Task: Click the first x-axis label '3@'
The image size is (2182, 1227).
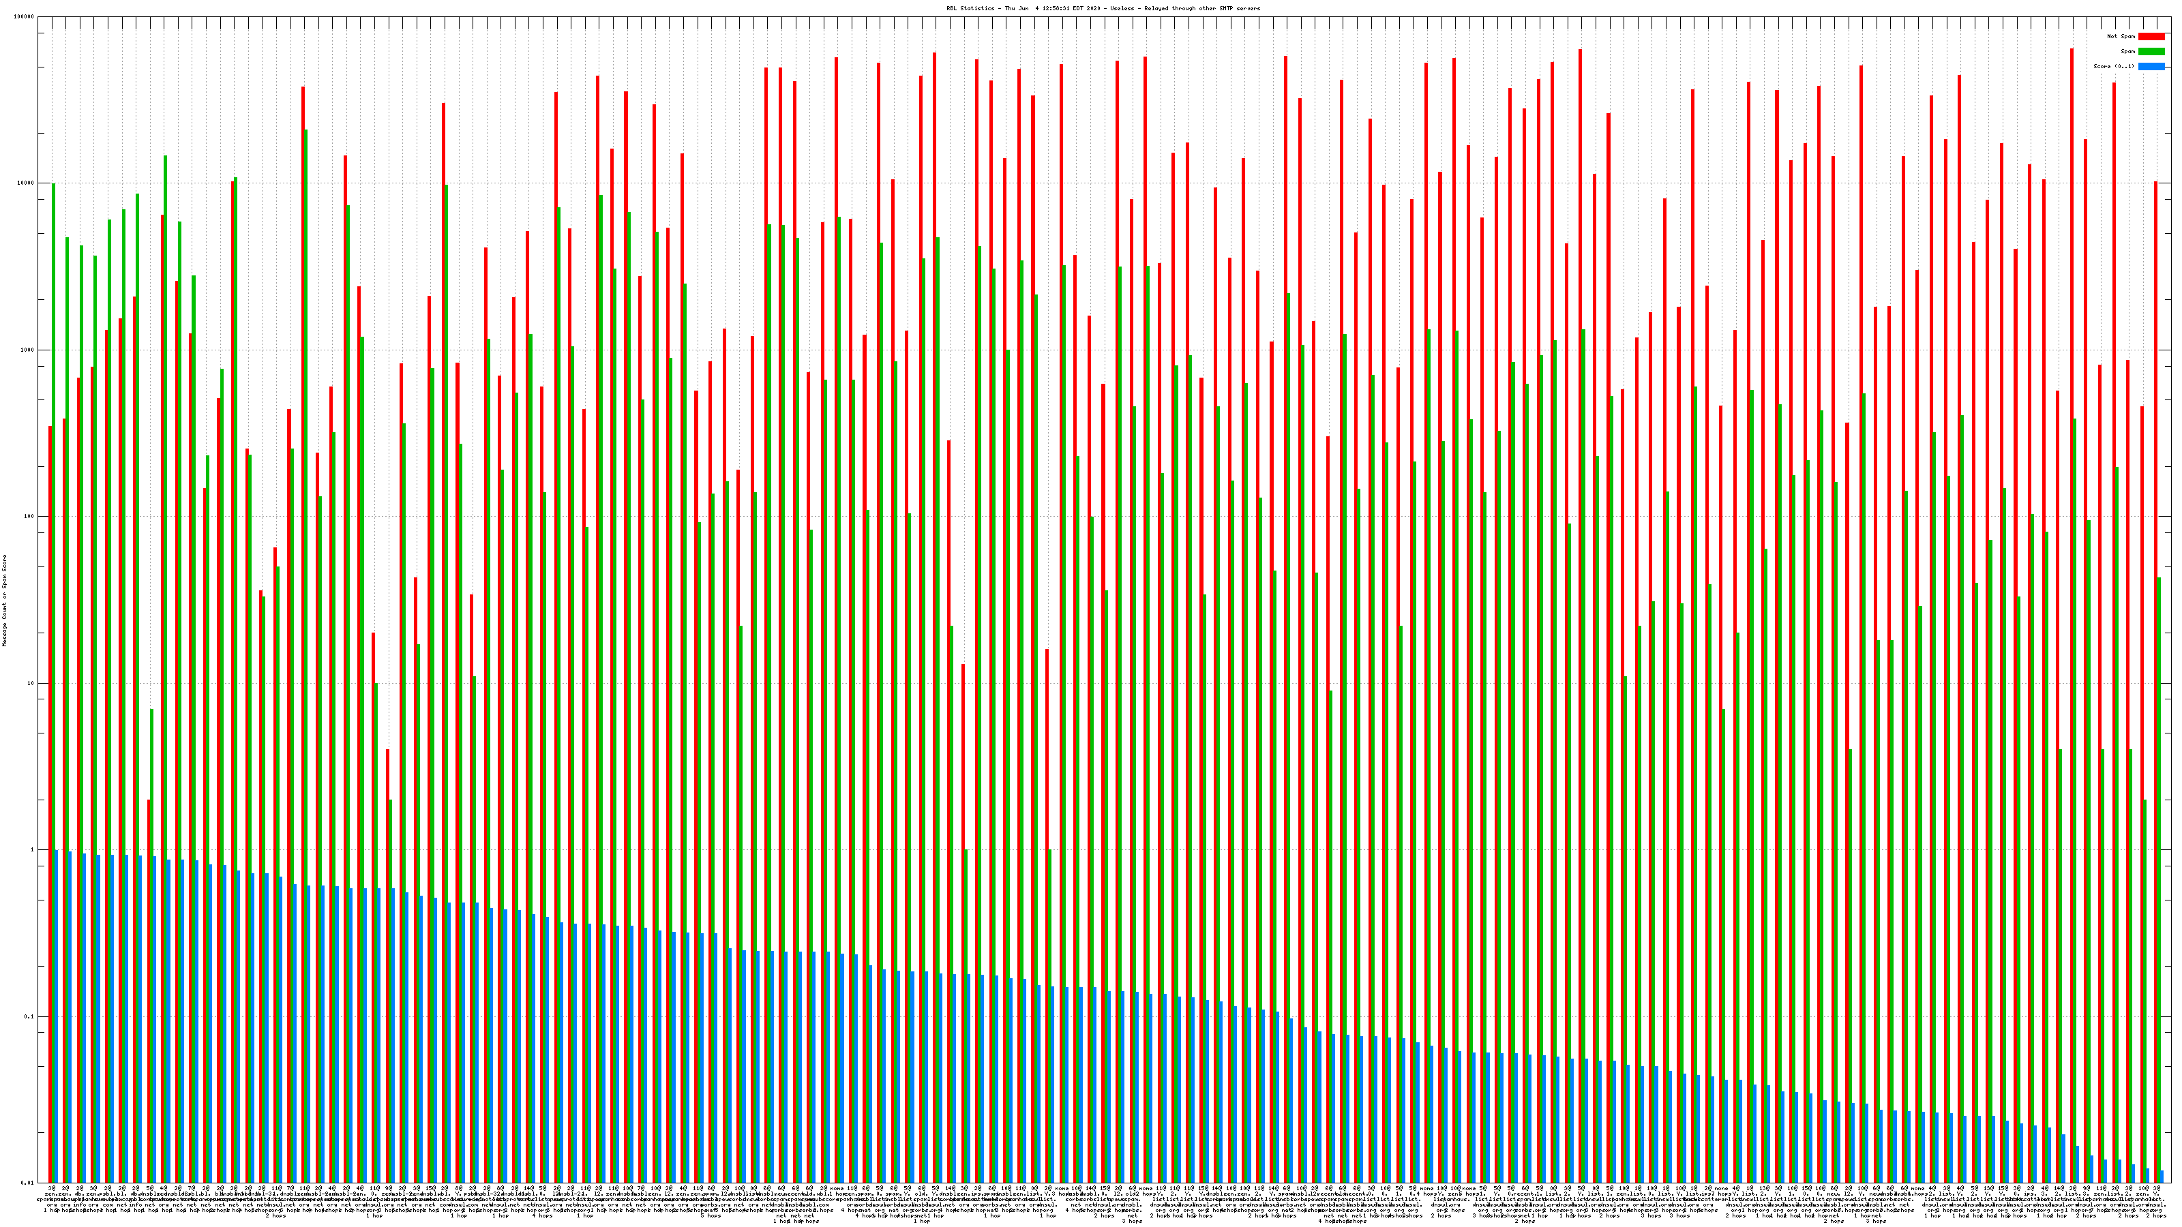Action: (52, 1189)
